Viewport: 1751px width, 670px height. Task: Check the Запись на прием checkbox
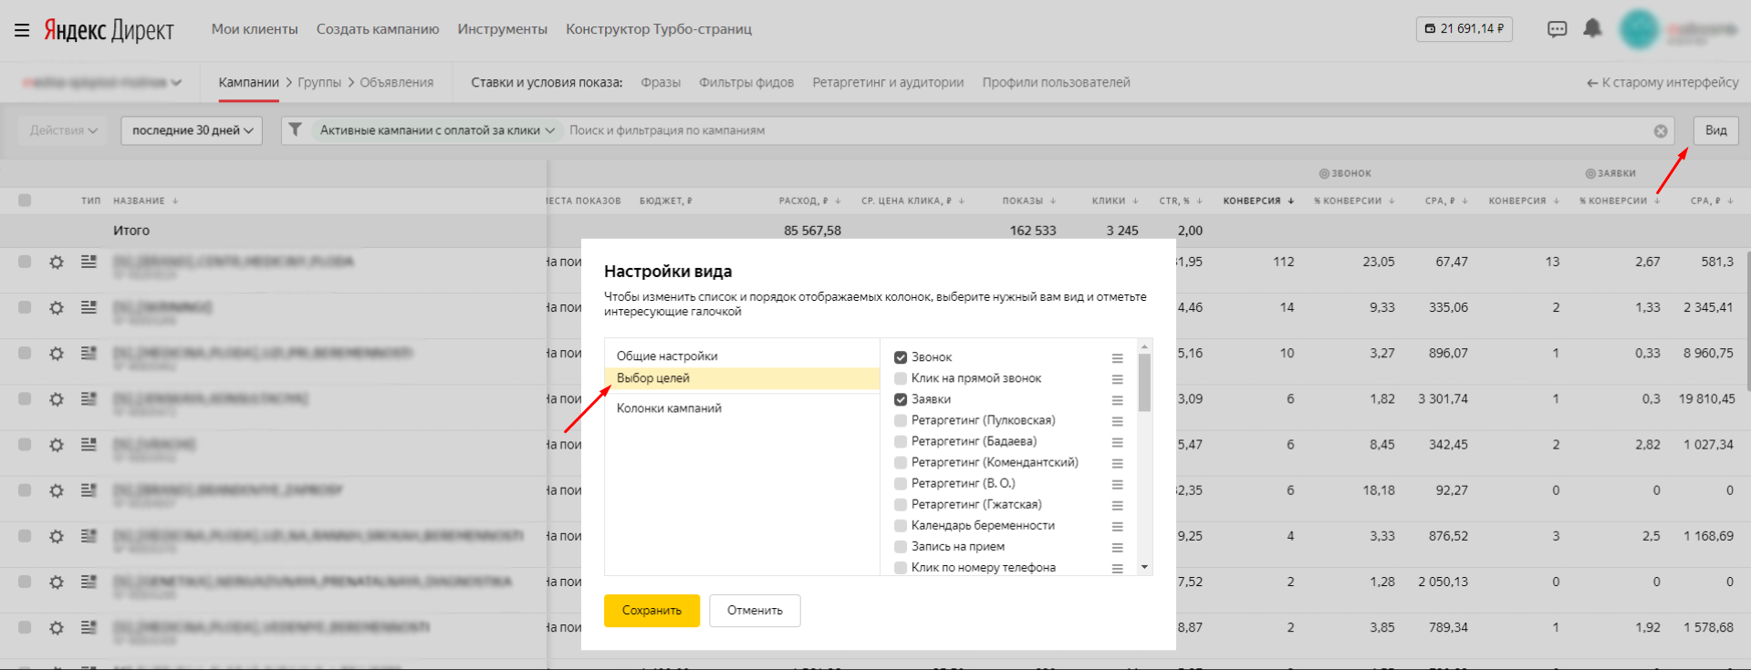[x=901, y=546]
